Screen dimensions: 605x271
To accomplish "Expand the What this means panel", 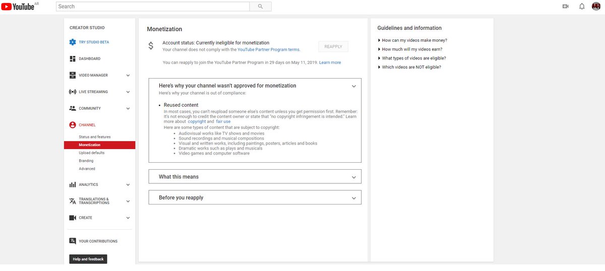I will point(255,177).
